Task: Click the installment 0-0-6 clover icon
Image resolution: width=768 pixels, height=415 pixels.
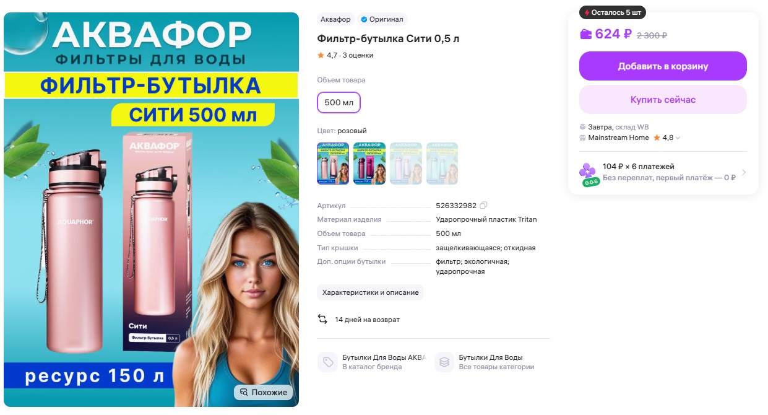Action: pyautogui.click(x=587, y=175)
